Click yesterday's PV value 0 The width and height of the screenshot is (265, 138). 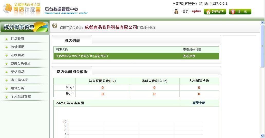coord(102,94)
